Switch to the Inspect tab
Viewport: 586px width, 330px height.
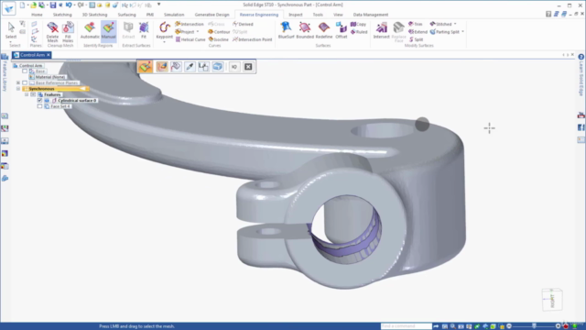[x=295, y=15]
